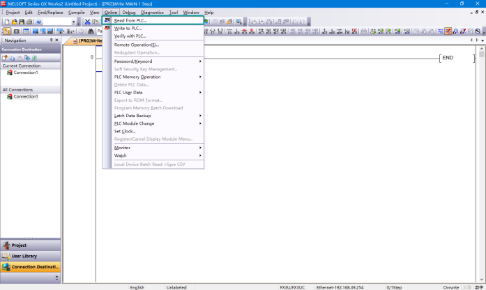Select Connection1 under Current Connection
Screen dimensions: 486x290
pyautogui.click(x=26, y=72)
